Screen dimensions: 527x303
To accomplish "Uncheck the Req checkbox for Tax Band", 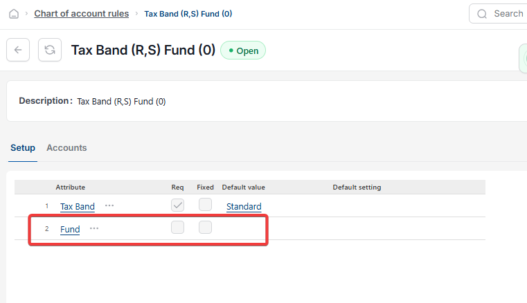I will 177,205.
